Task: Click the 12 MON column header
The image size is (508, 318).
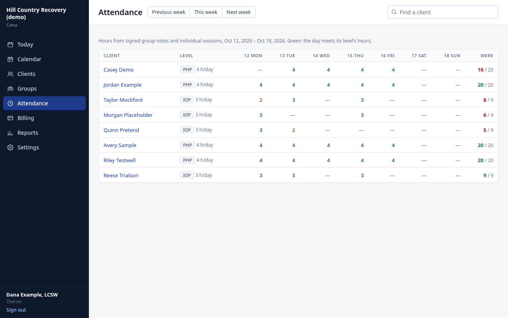Action: (x=253, y=56)
